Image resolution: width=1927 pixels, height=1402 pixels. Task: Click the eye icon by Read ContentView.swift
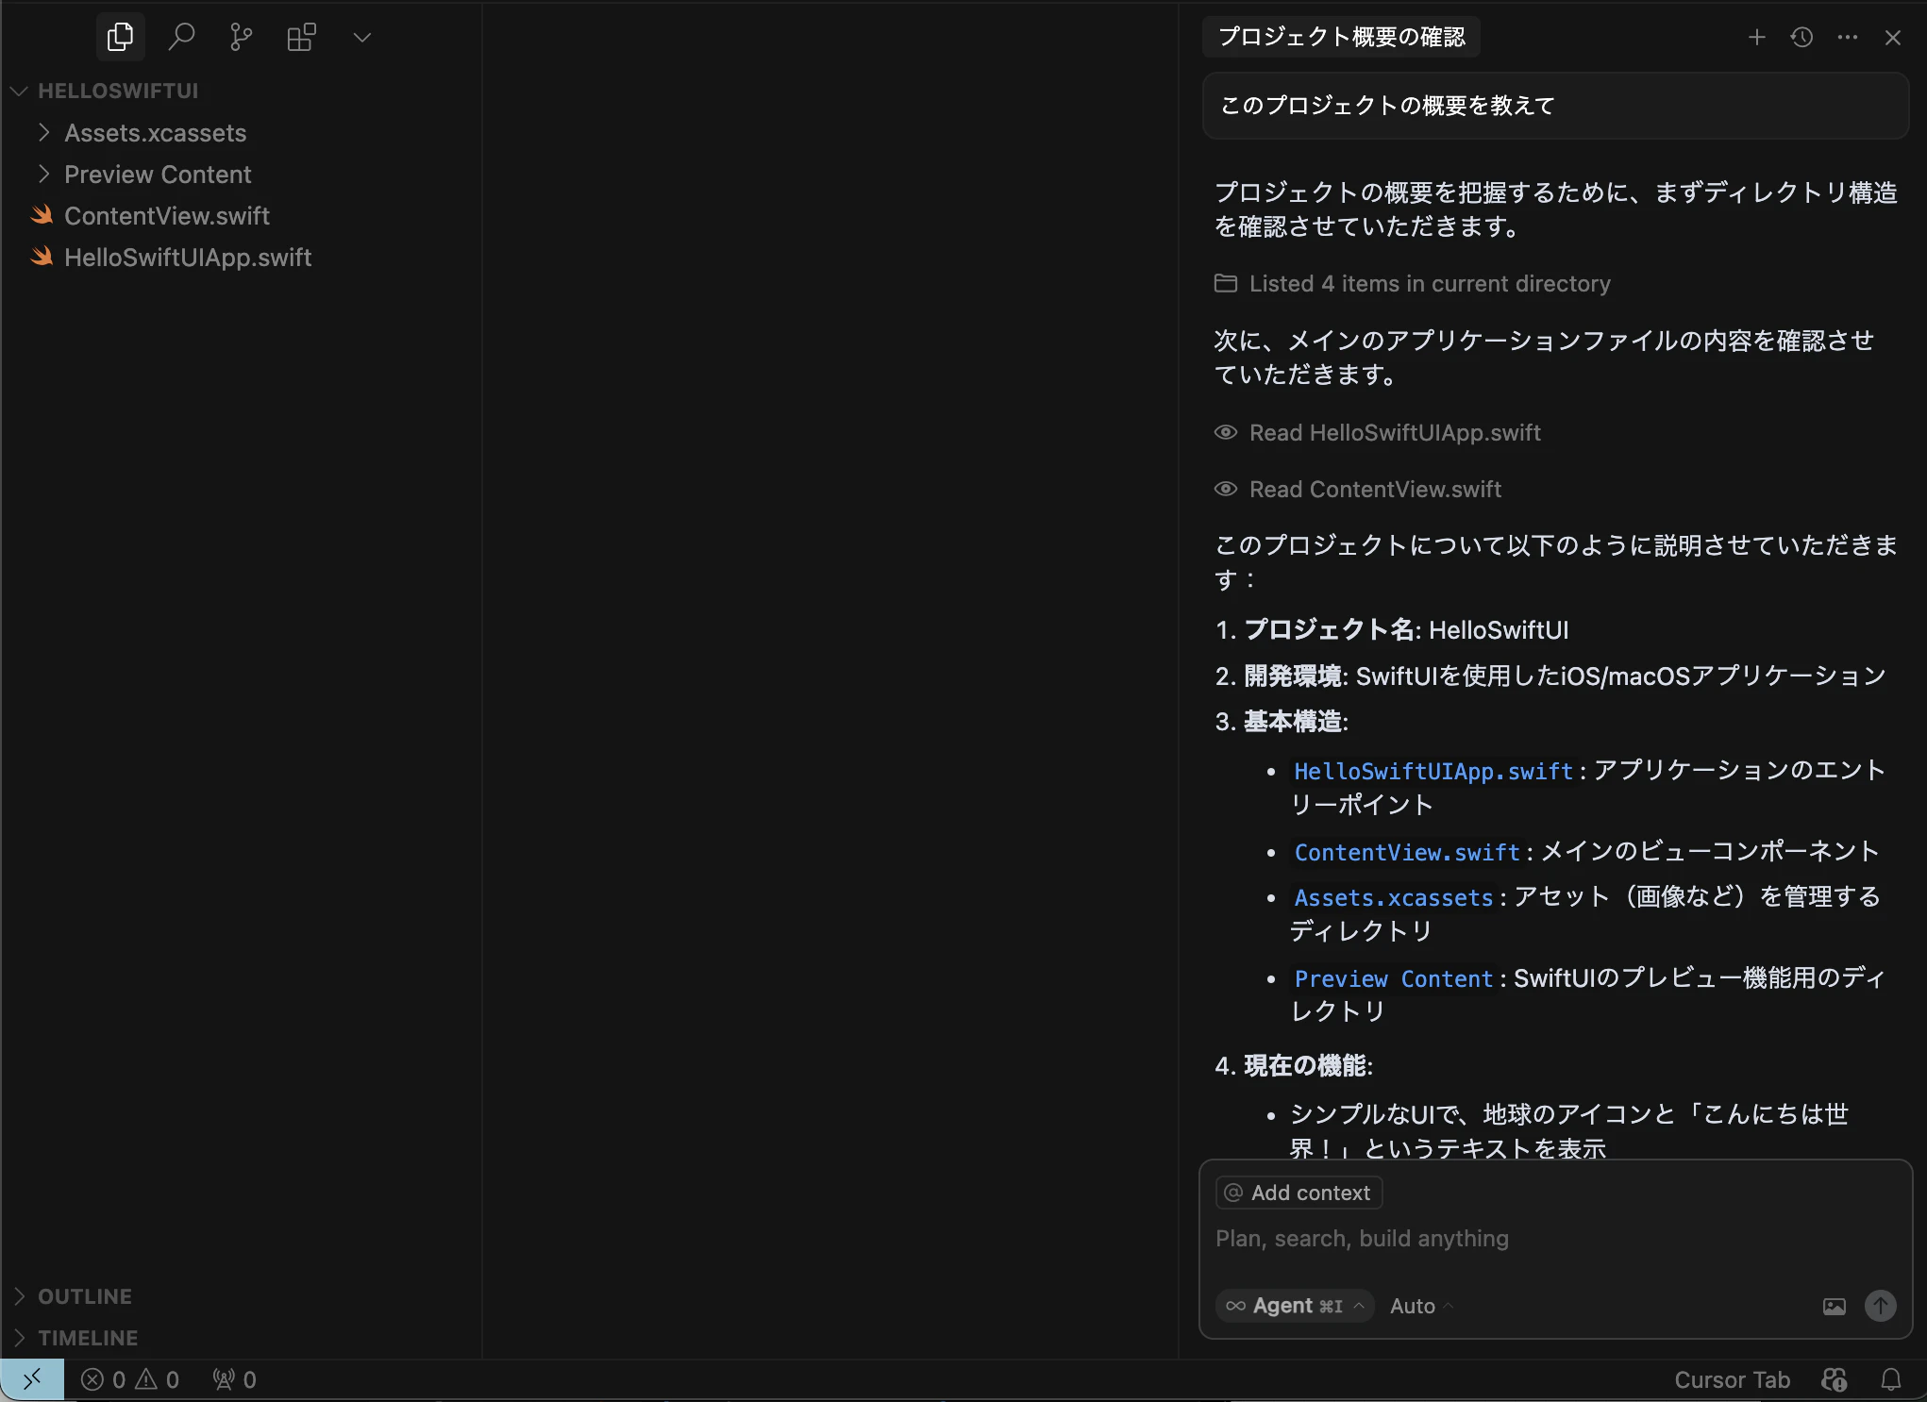click(x=1226, y=489)
